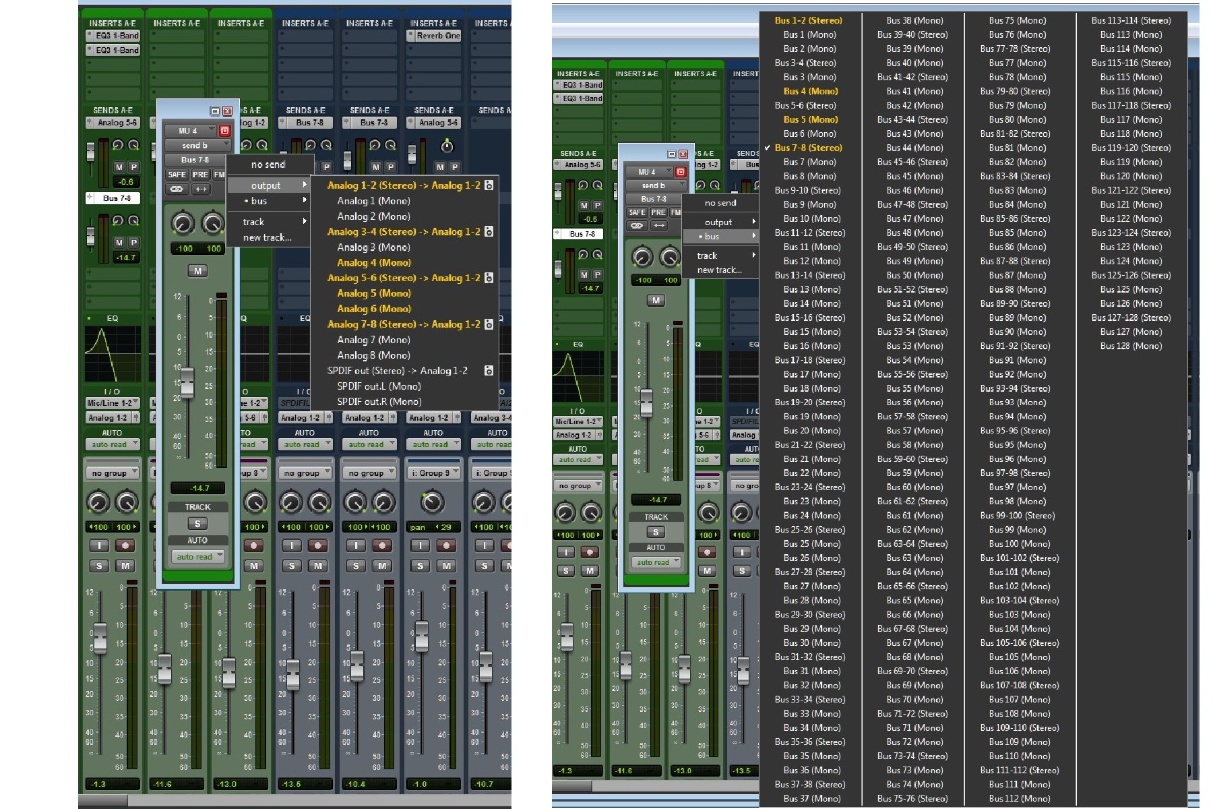Open Bus 7-8 path selector in left send window
Image resolution: width=1213 pixels, height=809 pixels.
point(195,160)
